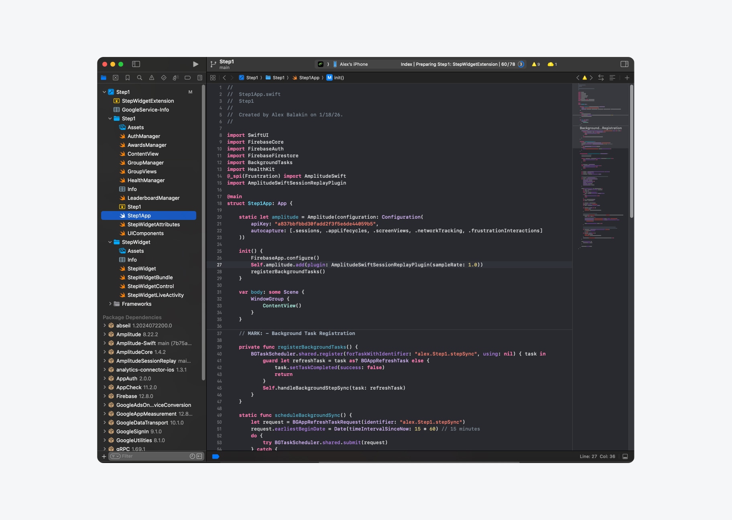The image size is (732, 520).
Task: Click the source control branch icon
Action: coord(213,64)
